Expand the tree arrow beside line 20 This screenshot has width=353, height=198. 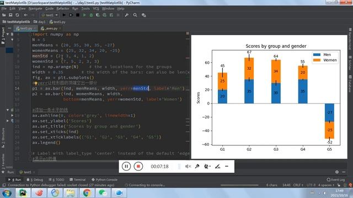8,121
